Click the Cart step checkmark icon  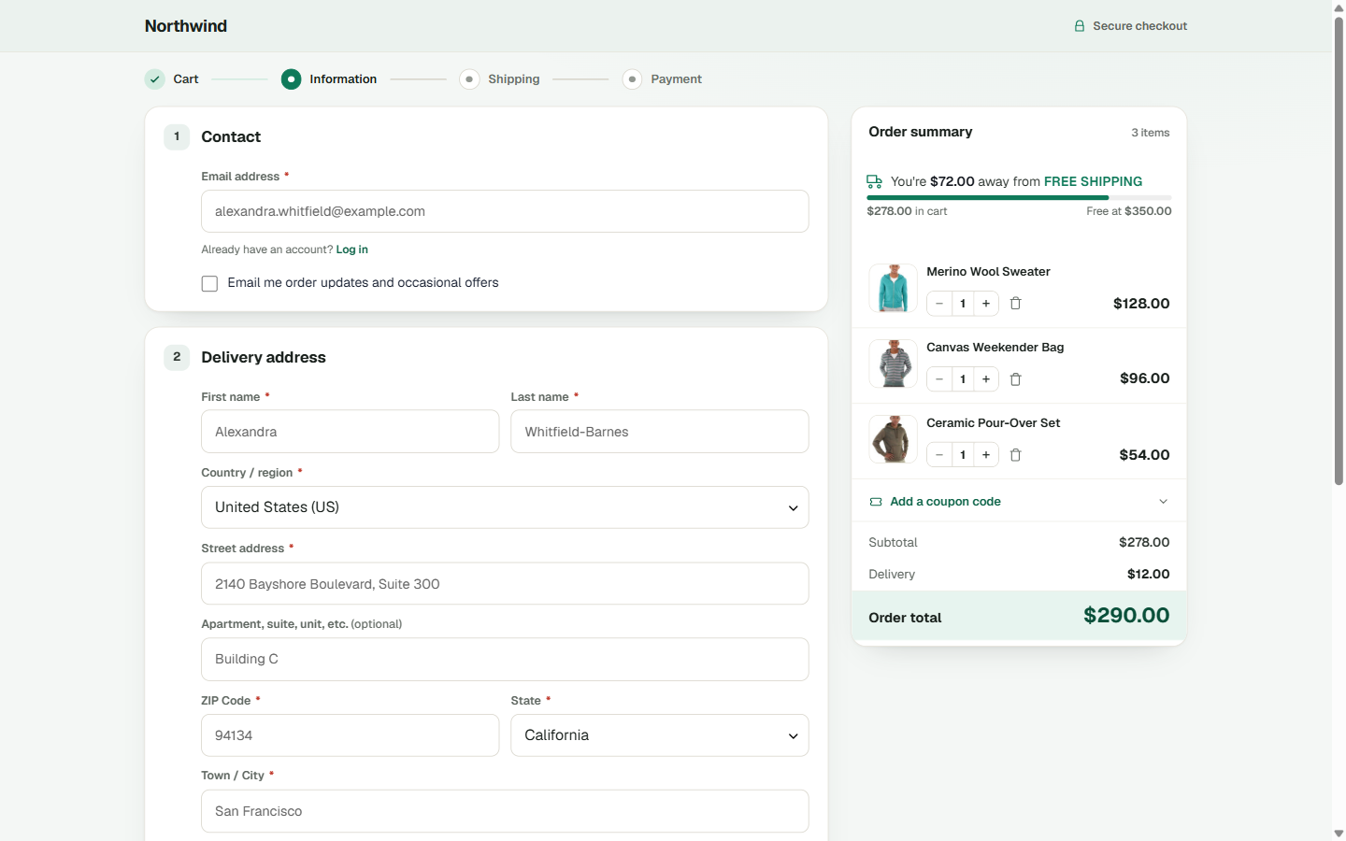[x=155, y=79]
